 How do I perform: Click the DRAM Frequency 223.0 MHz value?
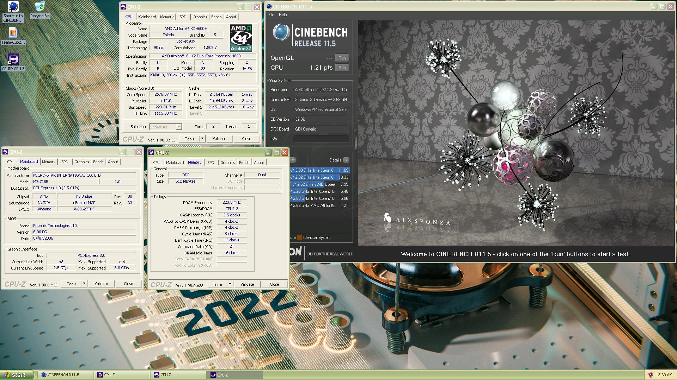[x=232, y=203]
